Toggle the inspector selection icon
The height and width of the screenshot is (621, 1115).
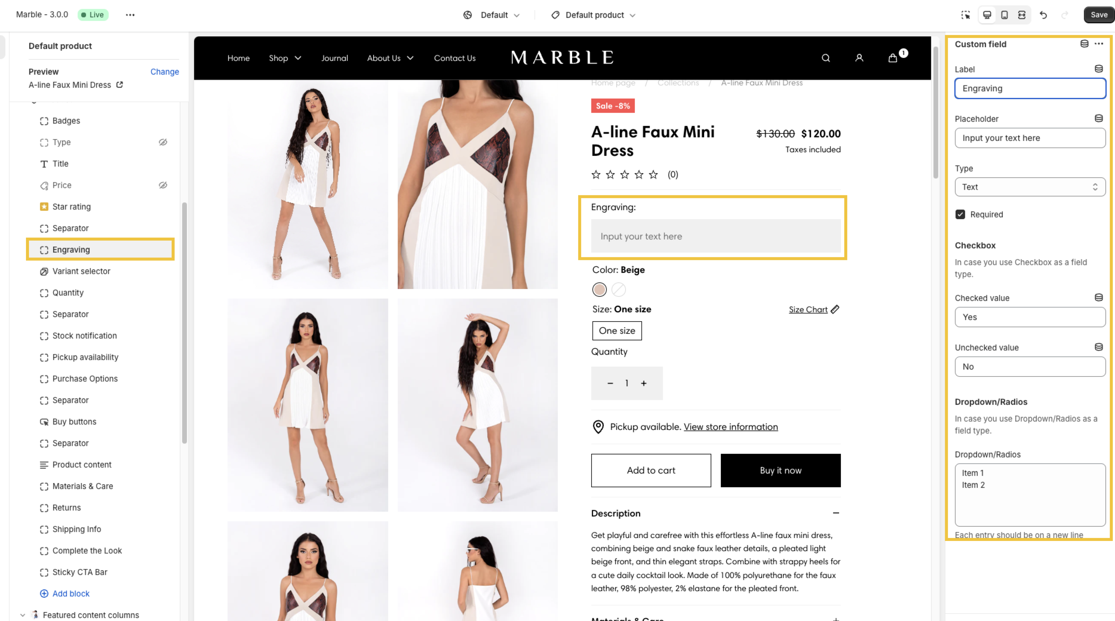(965, 15)
